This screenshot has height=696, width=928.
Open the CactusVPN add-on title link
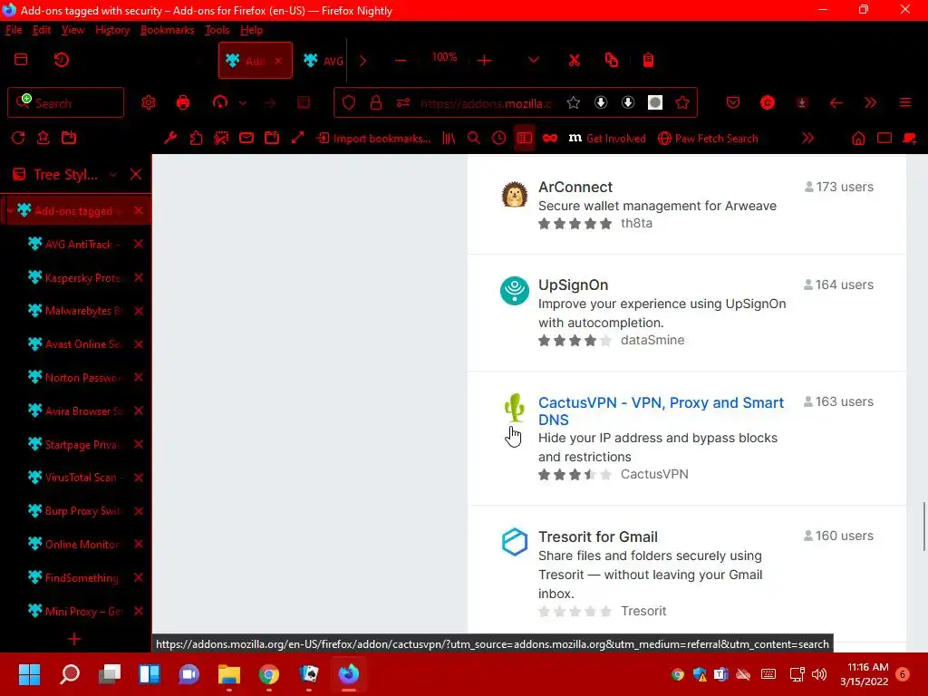661,411
